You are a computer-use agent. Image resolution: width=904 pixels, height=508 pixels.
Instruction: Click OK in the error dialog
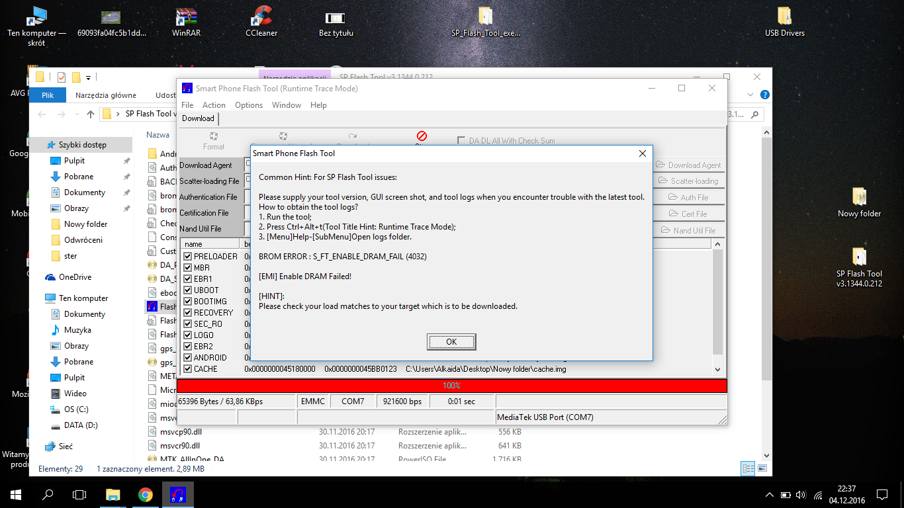tap(451, 342)
